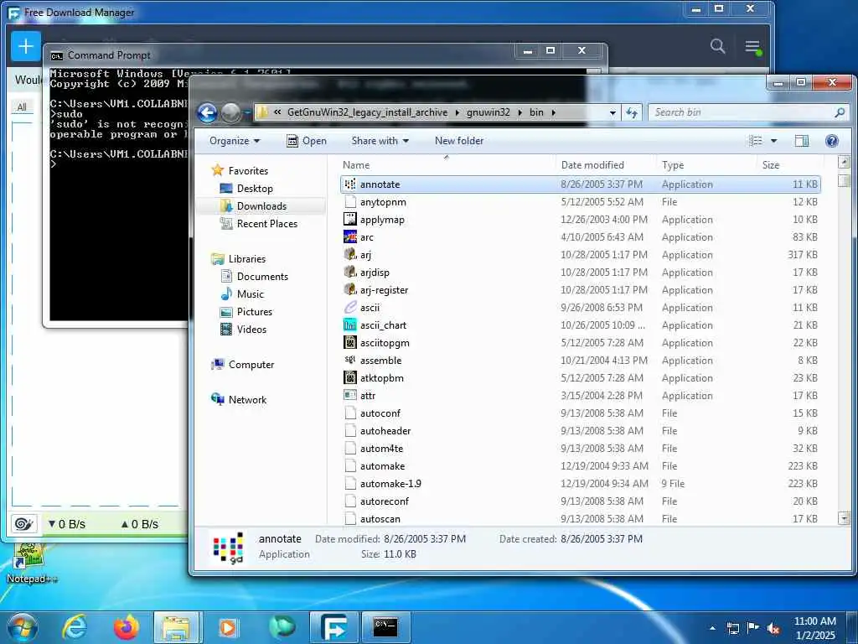Image resolution: width=858 pixels, height=644 pixels.
Task: Select the All tab in Free Download Manager
Action: (x=22, y=106)
